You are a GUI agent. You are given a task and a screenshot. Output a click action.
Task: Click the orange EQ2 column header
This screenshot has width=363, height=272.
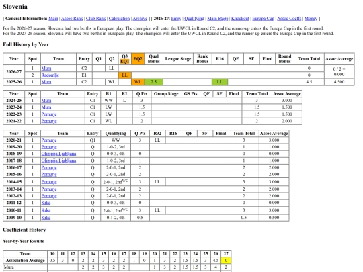(138, 59)
